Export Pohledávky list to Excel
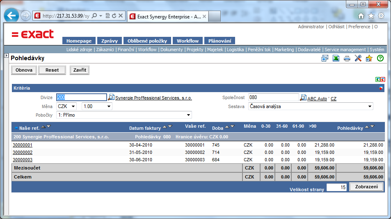Image resolution: width=391 pixels, height=219 pixels. coord(336,59)
